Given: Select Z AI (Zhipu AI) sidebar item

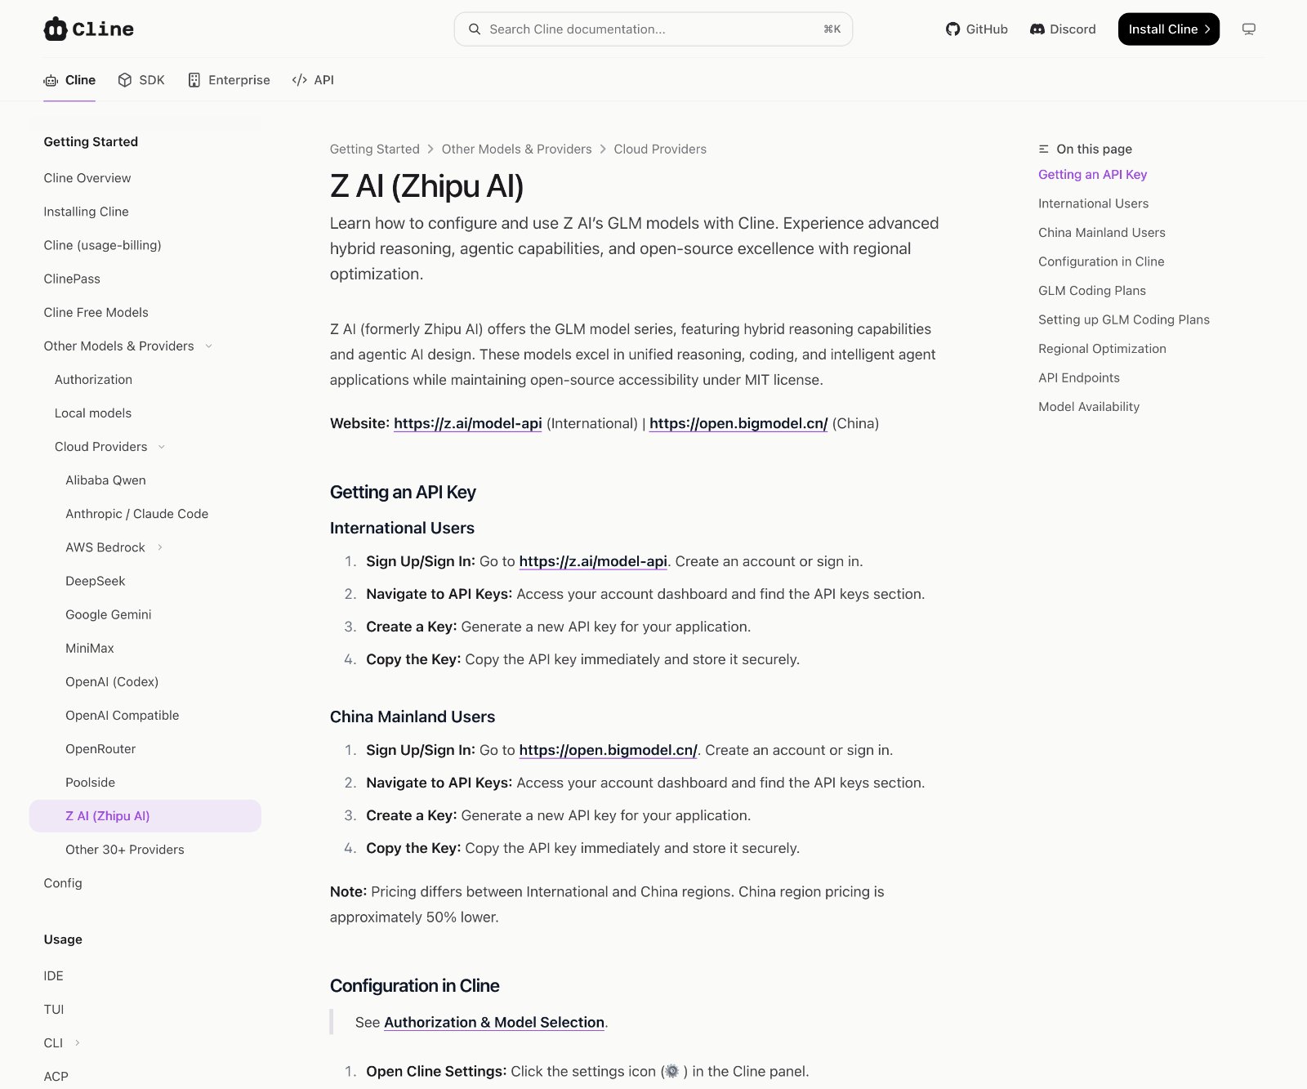Looking at the screenshot, I should tap(145, 816).
